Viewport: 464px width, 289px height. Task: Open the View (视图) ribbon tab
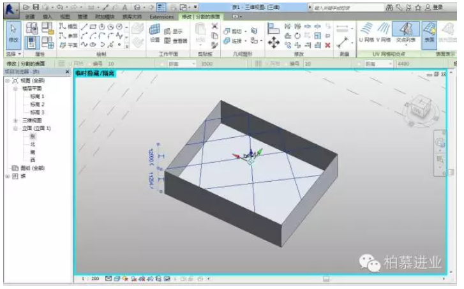pos(65,17)
